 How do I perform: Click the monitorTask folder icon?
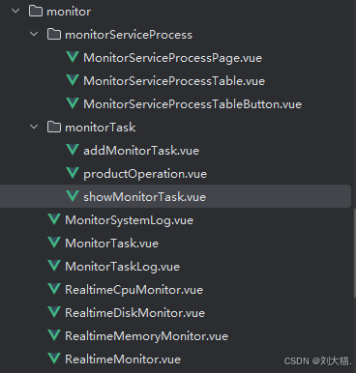[x=54, y=128]
